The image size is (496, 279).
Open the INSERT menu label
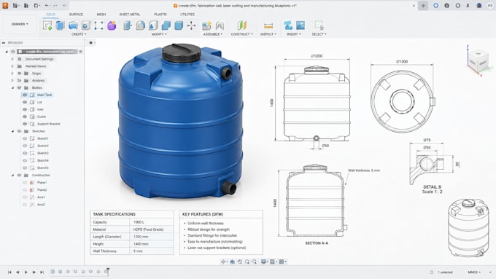294,34
